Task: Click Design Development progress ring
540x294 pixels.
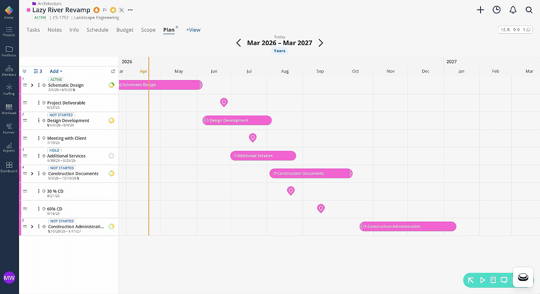Action: point(111,120)
